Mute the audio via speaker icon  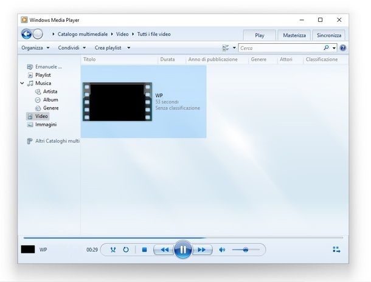point(222,250)
